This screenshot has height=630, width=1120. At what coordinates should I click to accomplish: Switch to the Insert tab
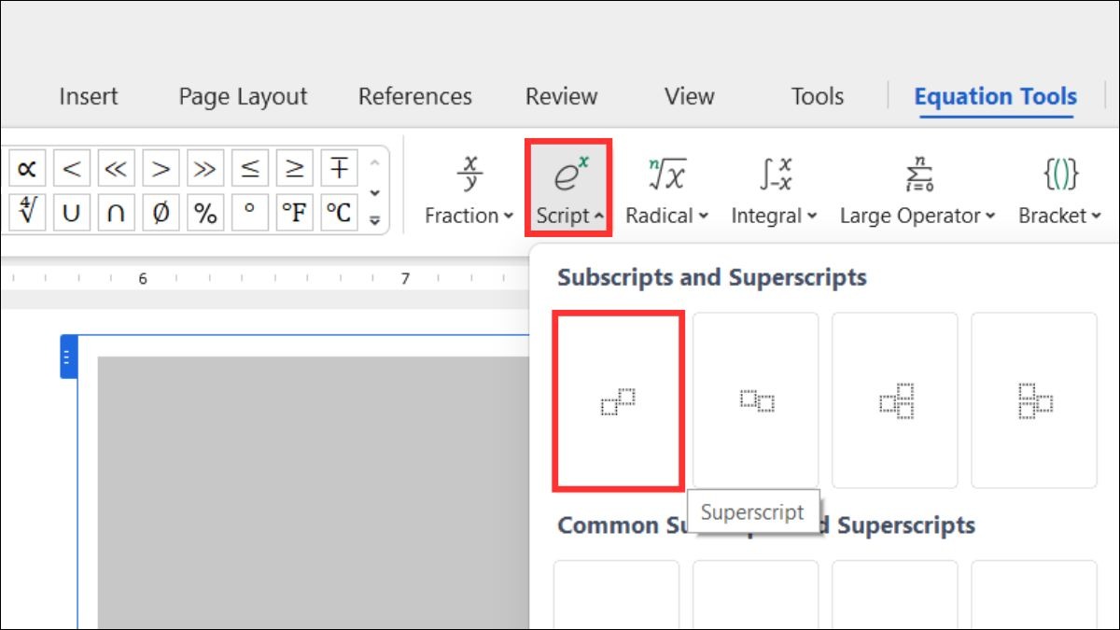pos(89,96)
